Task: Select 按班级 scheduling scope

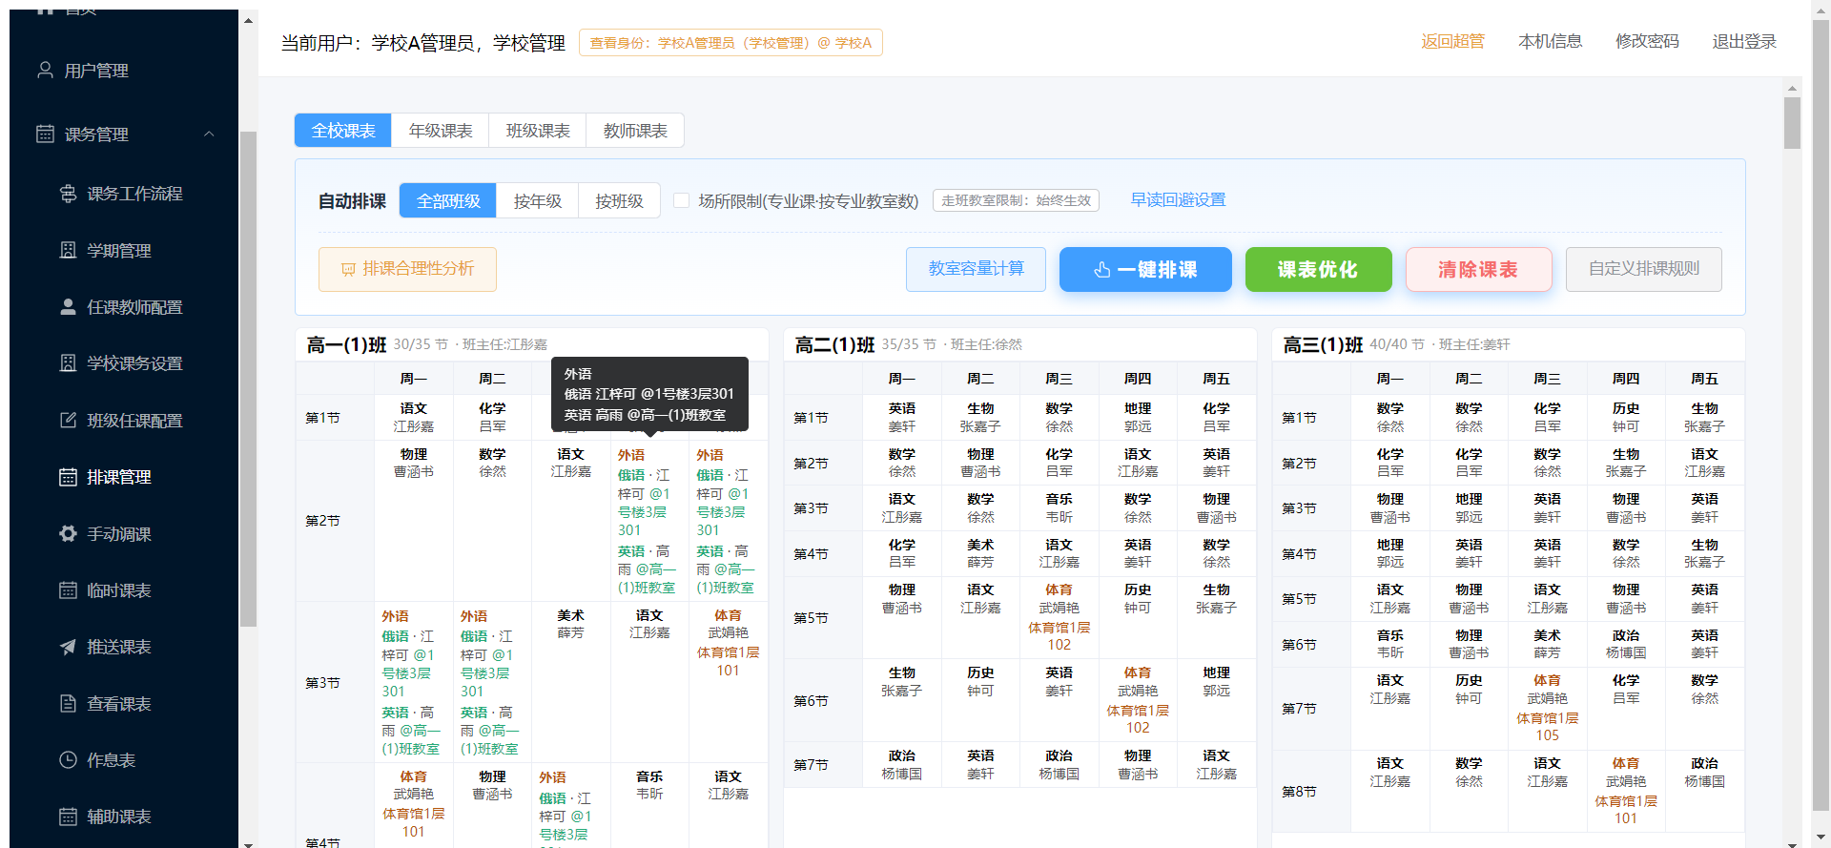Action: [619, 200]
